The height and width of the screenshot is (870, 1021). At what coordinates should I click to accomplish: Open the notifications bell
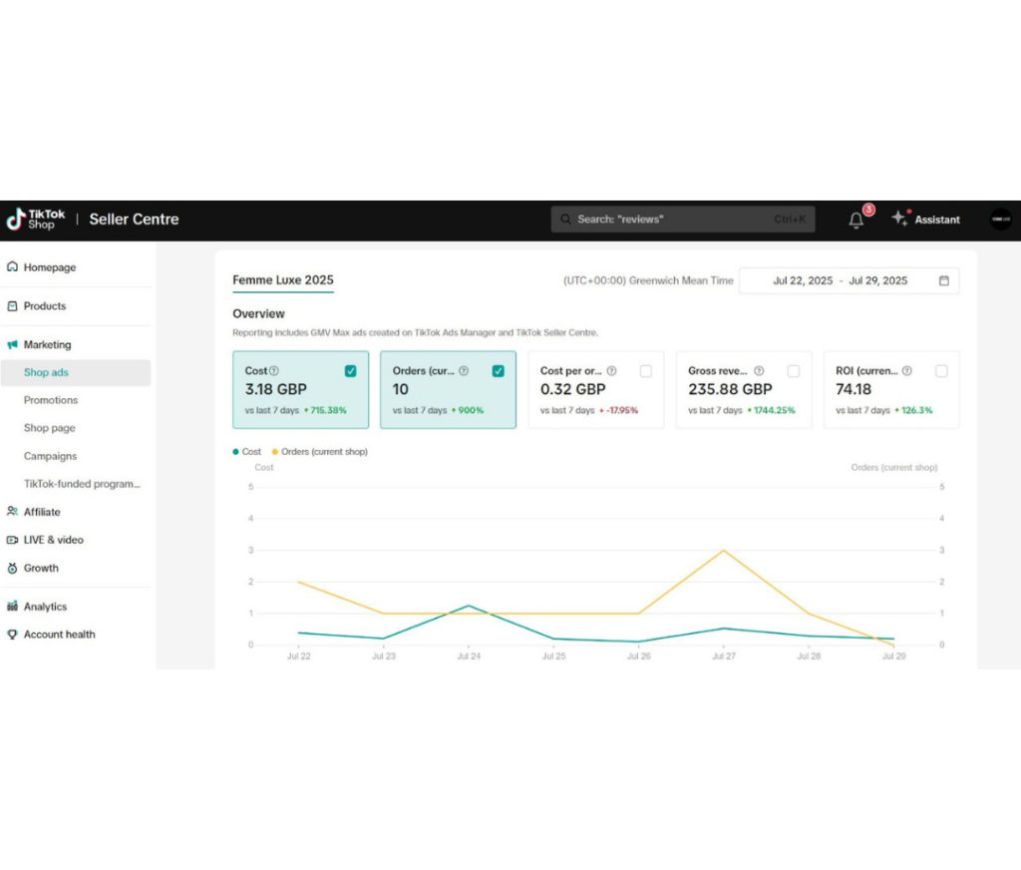(856, 220)
